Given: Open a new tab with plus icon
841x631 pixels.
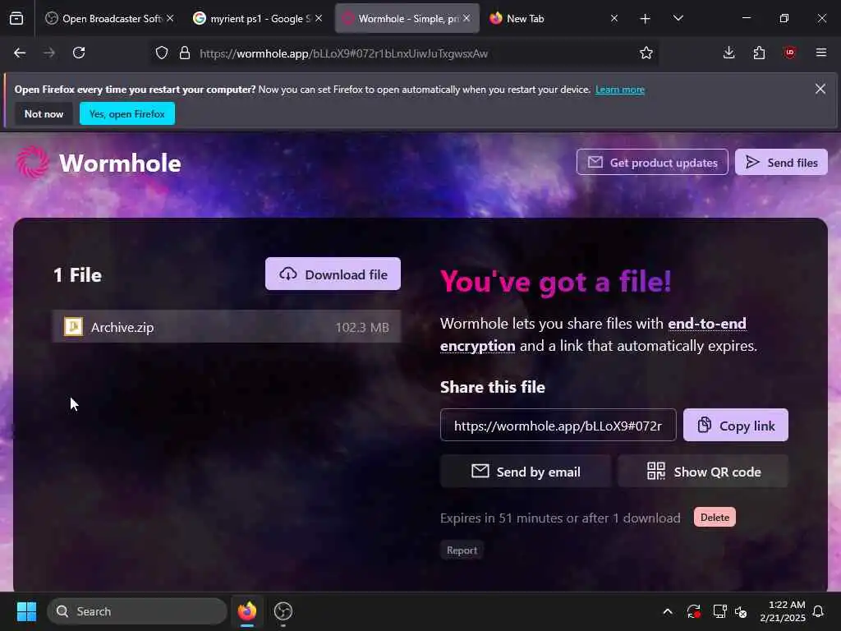Looking at the screenshot, I should coord(646,19).
